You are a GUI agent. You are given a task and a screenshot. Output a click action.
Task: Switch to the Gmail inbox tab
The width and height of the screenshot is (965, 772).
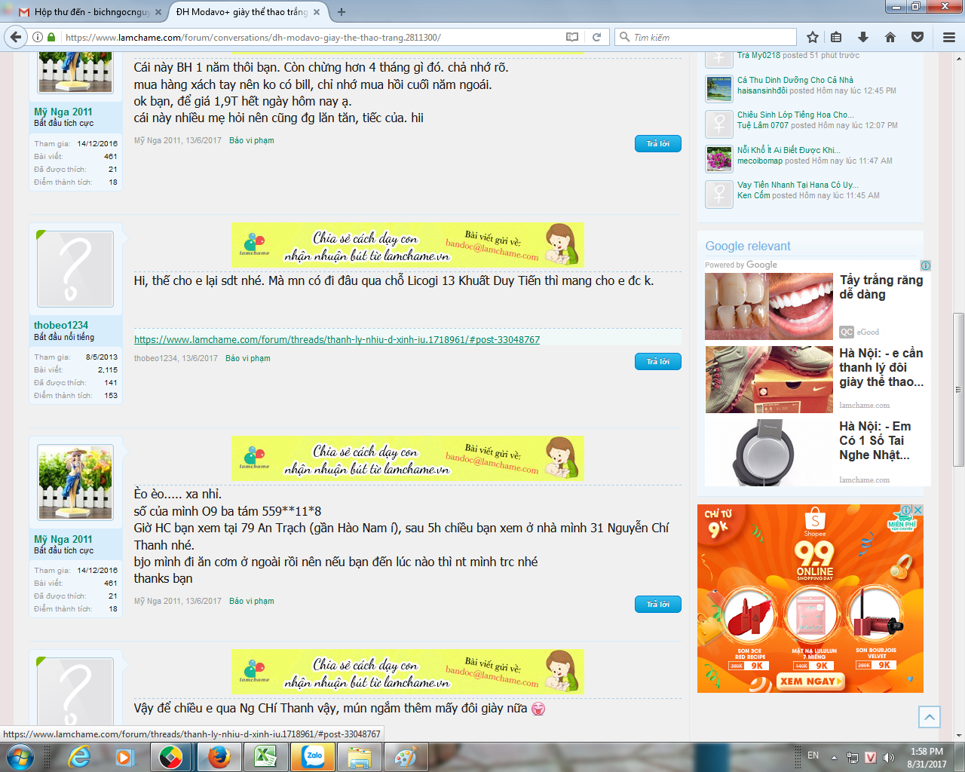tap(83, 12)
